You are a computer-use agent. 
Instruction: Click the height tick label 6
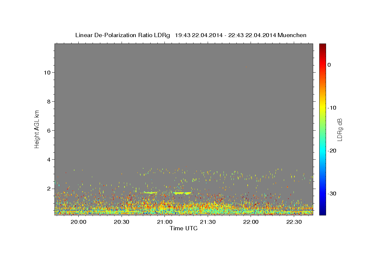48,130
